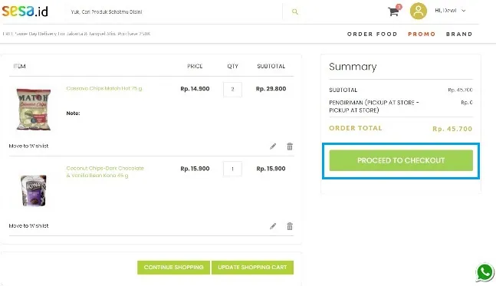Click the ORDER TOTAL Rp. 45.700 amount
Screen dimensions: 496x286
452,129
